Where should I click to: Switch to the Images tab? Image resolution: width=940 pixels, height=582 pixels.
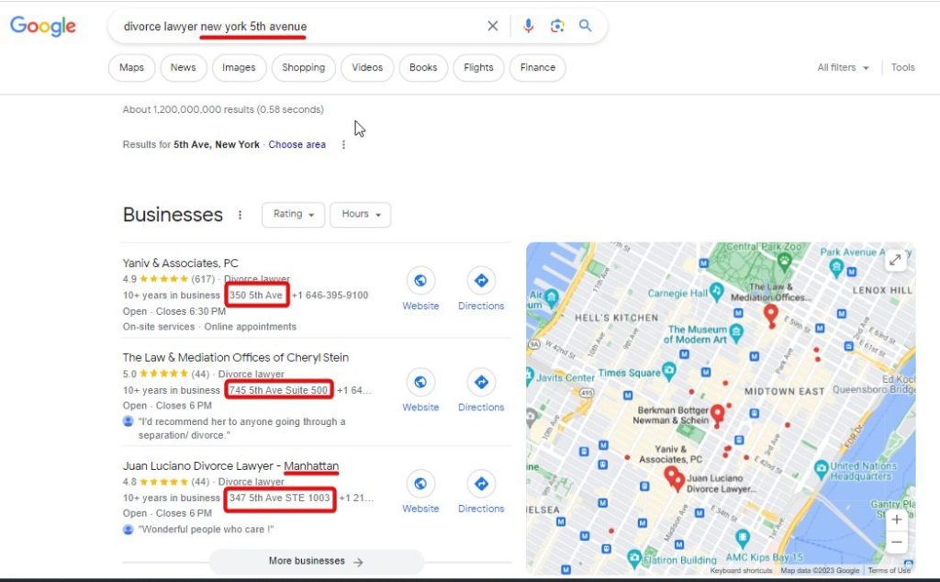tap(239, 68)
